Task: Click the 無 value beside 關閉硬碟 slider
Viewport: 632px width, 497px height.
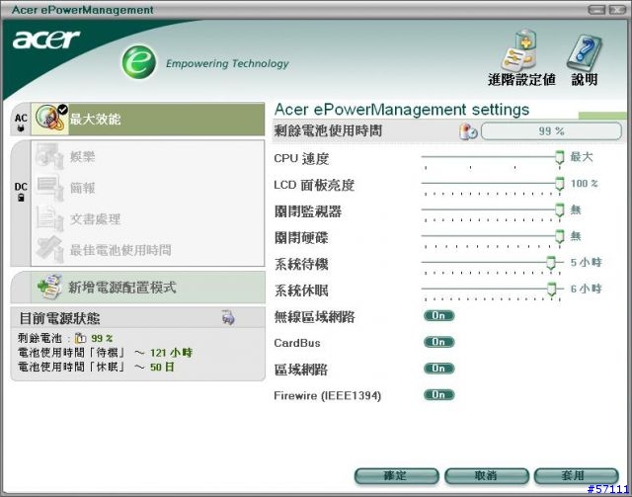Action: tap(576, 236)
